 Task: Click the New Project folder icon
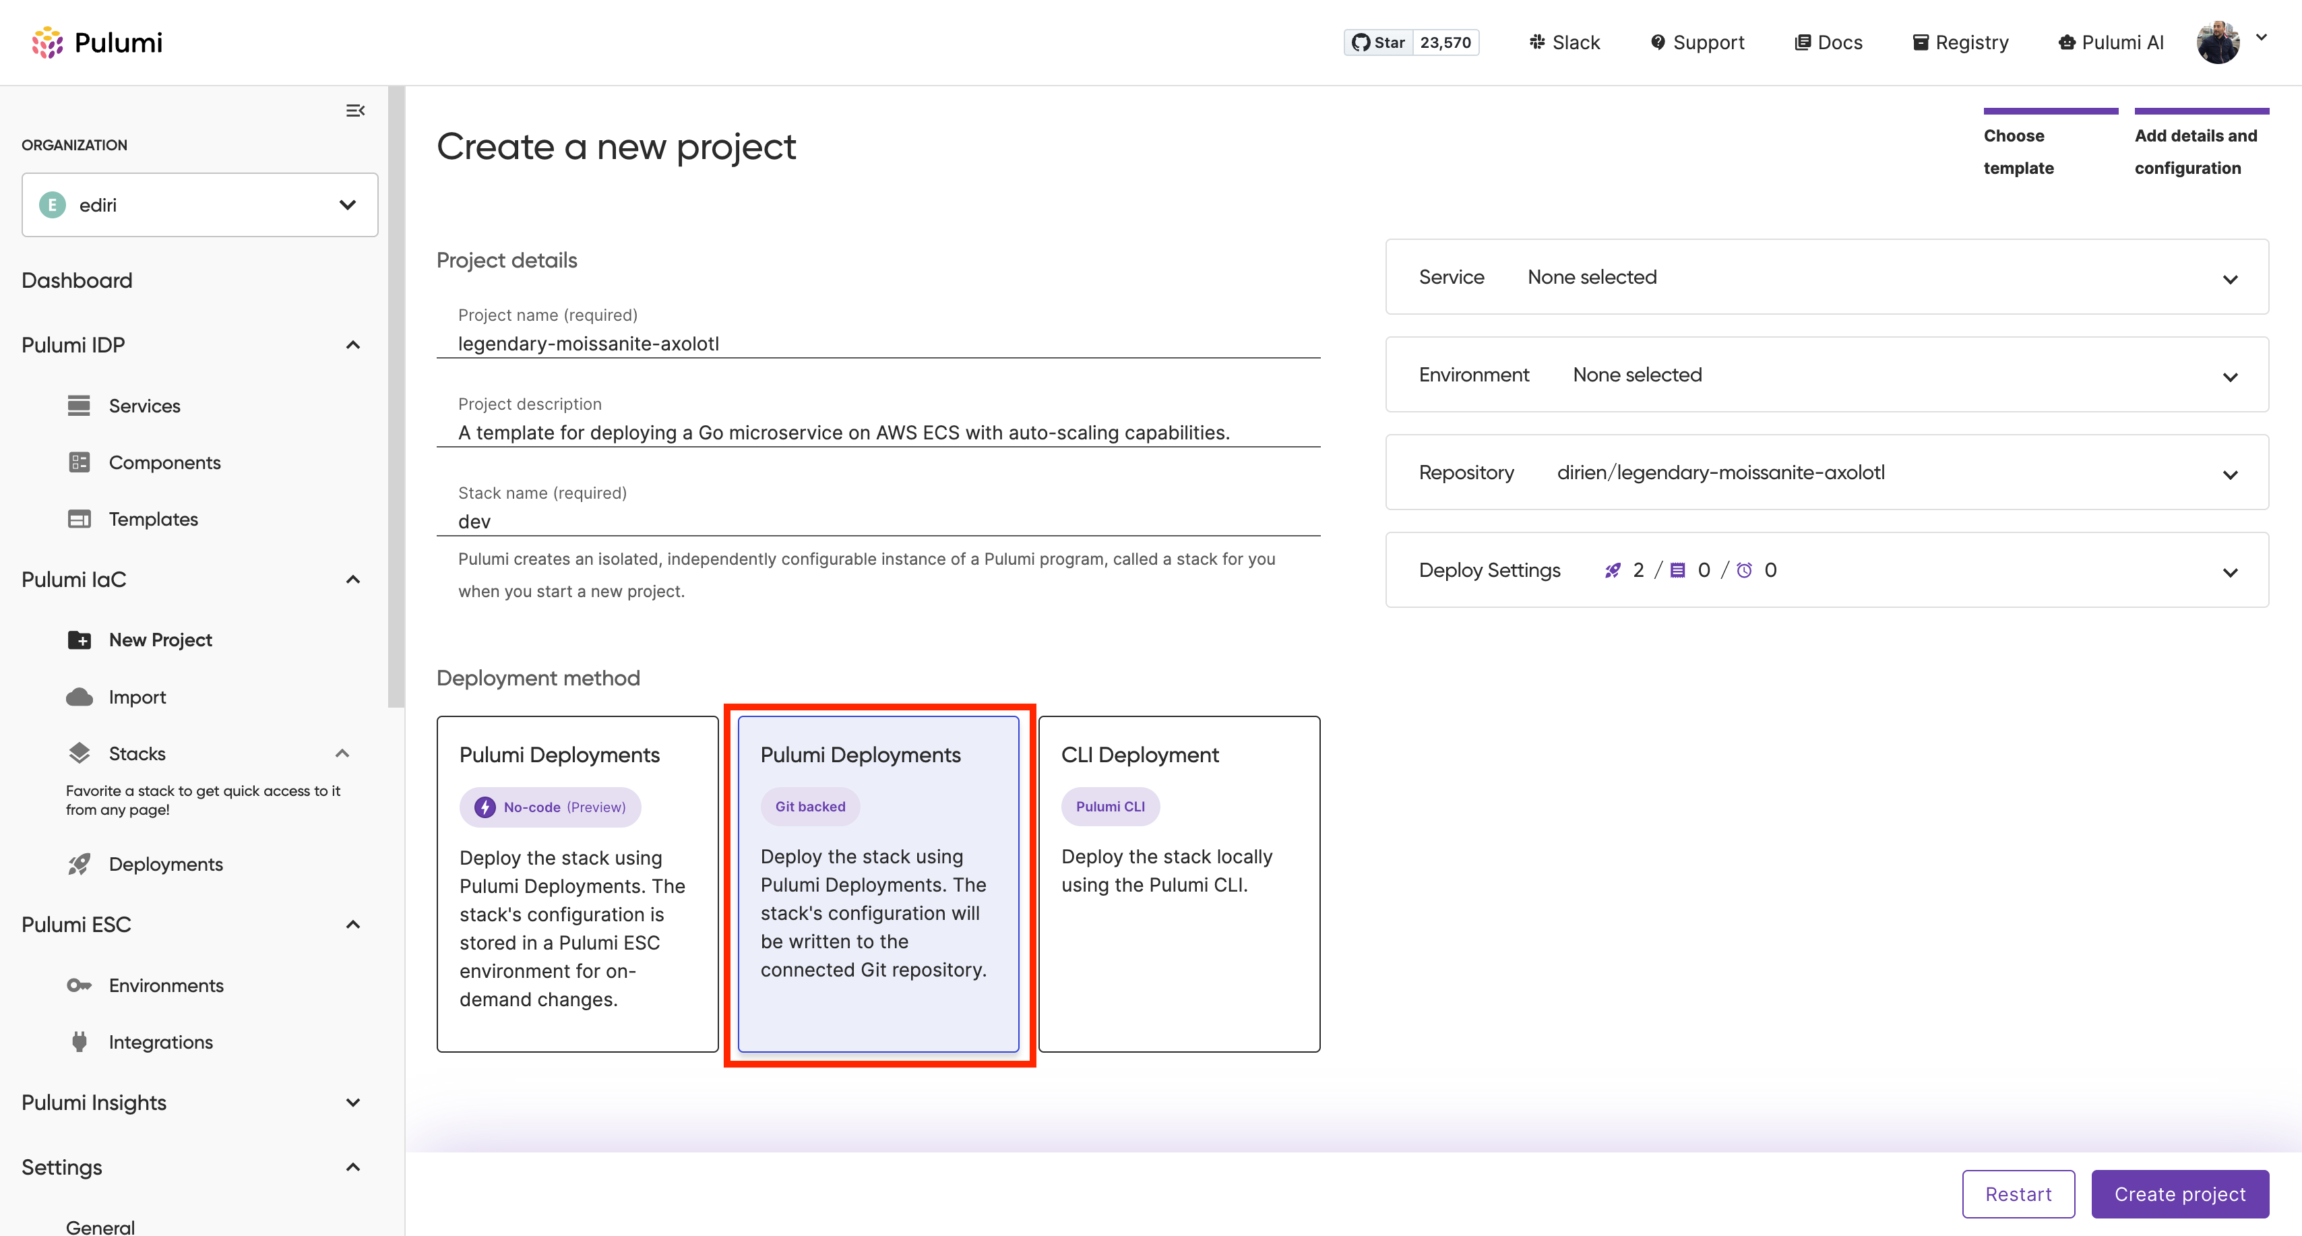tap(79, 640)
